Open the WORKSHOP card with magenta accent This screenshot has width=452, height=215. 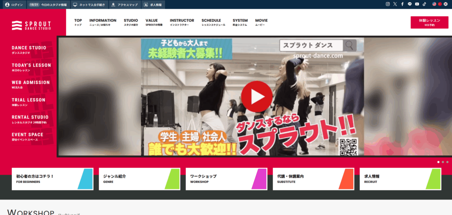click(226, 179)
